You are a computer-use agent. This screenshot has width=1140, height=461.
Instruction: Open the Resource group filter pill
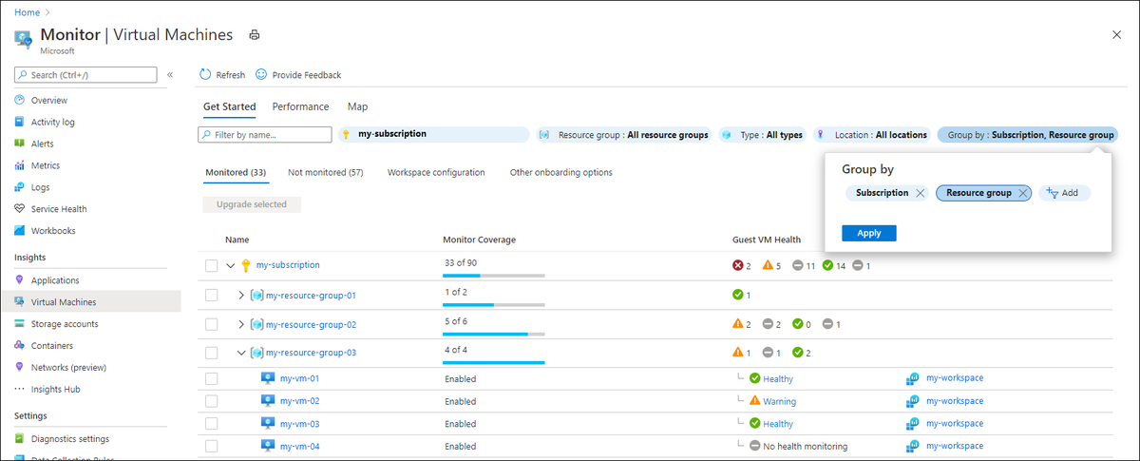624,135
